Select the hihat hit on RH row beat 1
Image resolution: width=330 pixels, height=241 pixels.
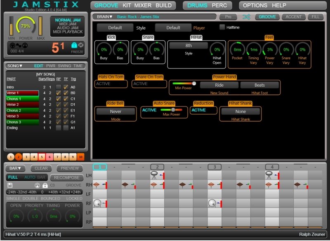click(100, 185)
